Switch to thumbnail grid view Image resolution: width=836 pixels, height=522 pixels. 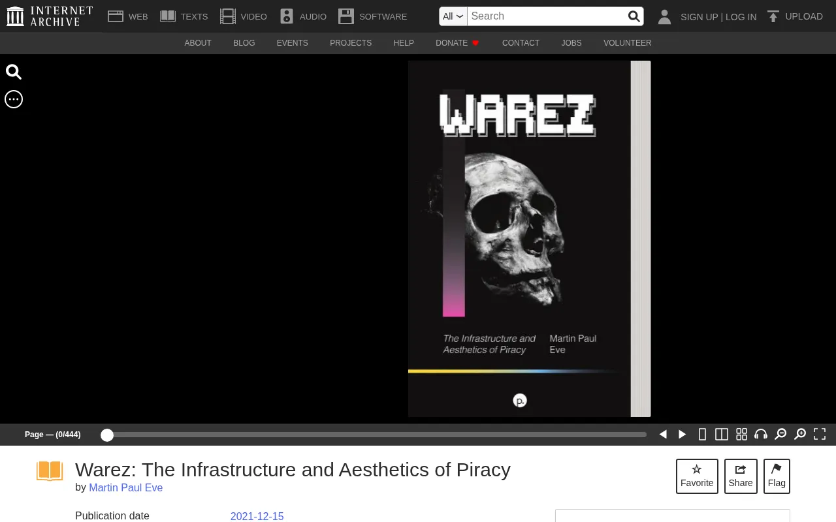tap(741, 435)
